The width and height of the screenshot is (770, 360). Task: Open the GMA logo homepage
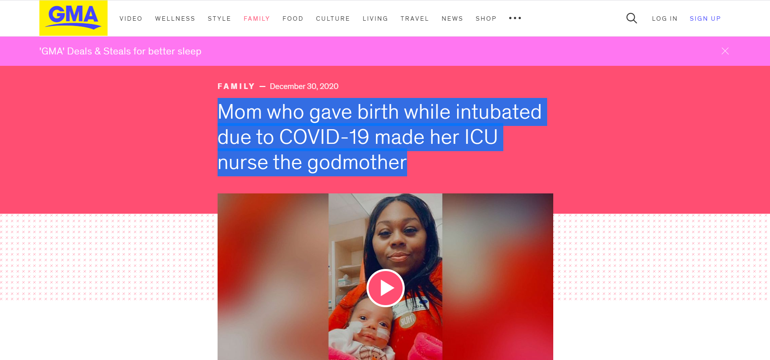click(x=73, y=18)
